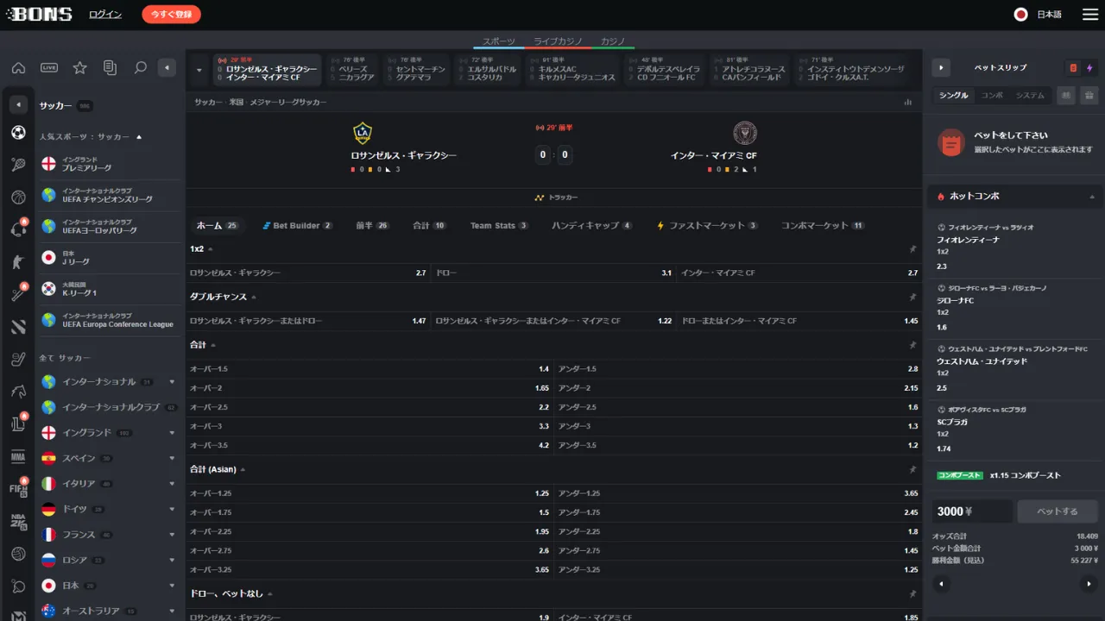This screenshot has width=1105, height=621.
Task: Click the search magnifier icon
Action: pyautogui.click(x=140, y=67)
